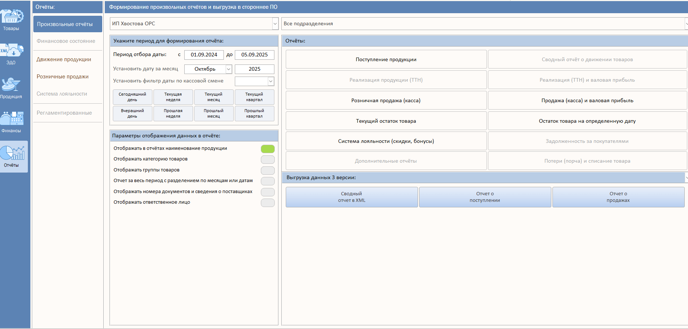Open the Октябрь month dropdown
The image size is (688, 329).
[x=229, y=69]
